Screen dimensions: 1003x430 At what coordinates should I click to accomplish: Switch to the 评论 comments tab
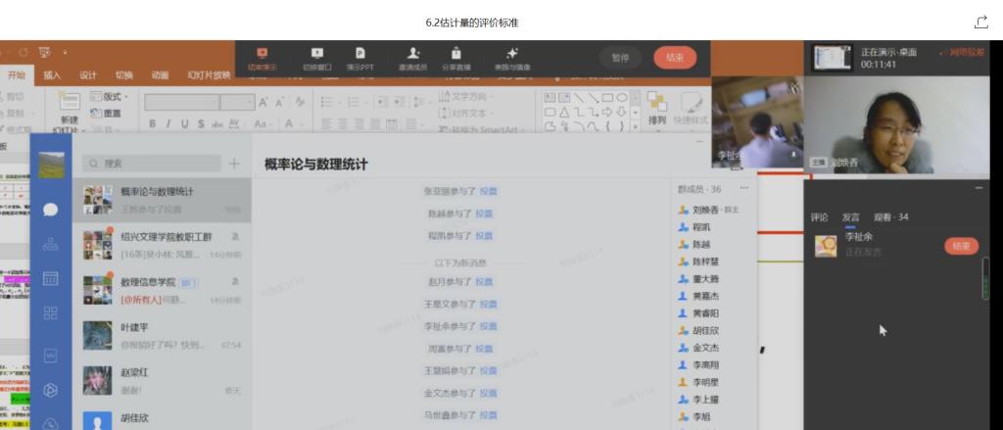[819, 216]
